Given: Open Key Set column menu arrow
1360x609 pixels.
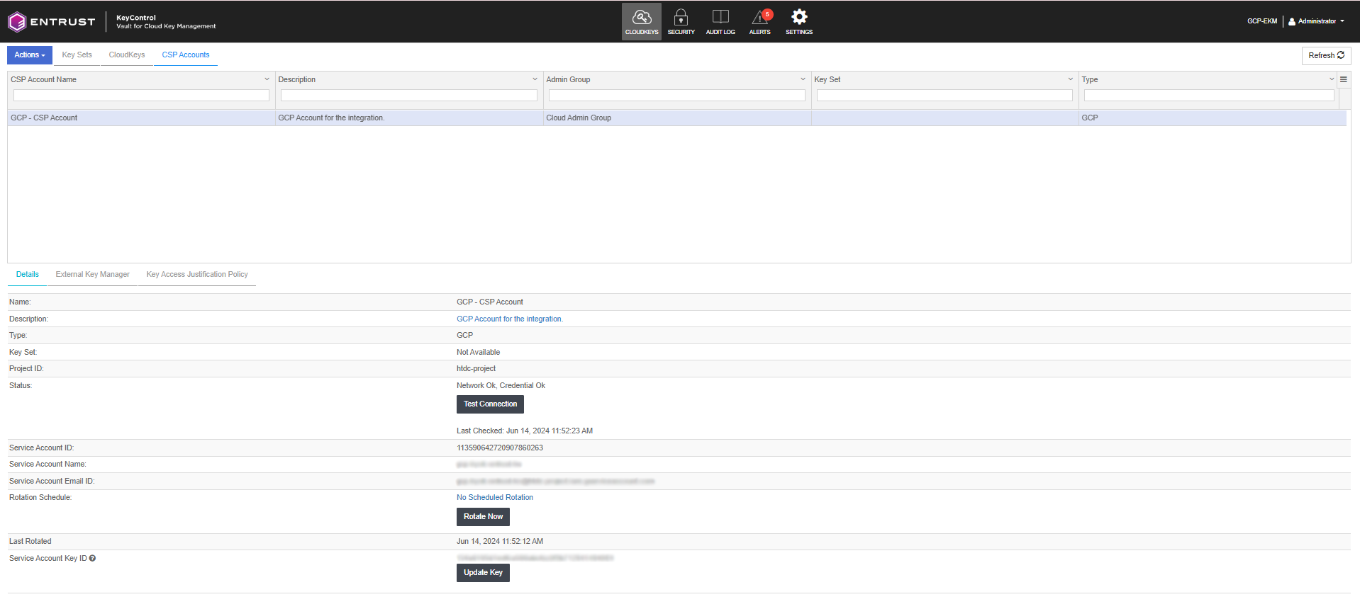Looking at the screenshot, I should click(1071, 79).
